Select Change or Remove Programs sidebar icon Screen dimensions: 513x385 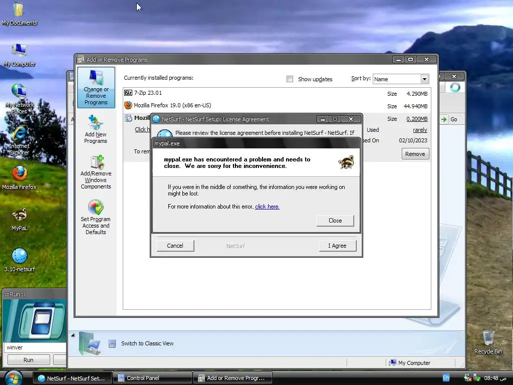96,87
